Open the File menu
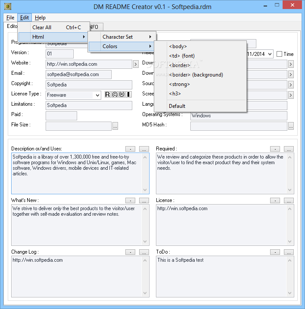Viewport: 305px width, 309px height. [x=10, y=18]
